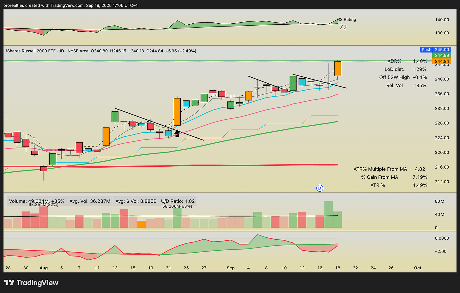The image size is (460, 293).
Task: Click the Oct label on the time axis
Action: pyautogui.click(x=418, y=268)
